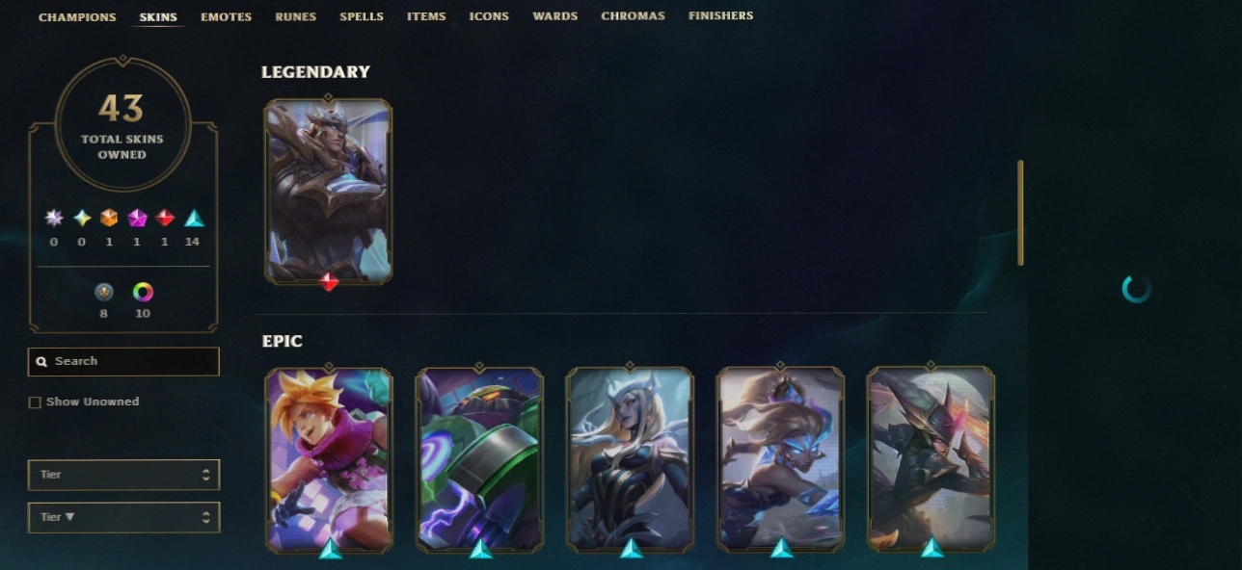Image resolution: width=1242 pixels, height=570 pixels.
Task: Click the rainbow chromas ring icon
Action: 143,292
